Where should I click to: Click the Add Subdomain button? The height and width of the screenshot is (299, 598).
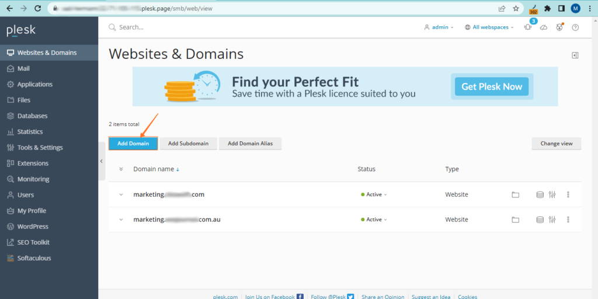click(189, 144)
